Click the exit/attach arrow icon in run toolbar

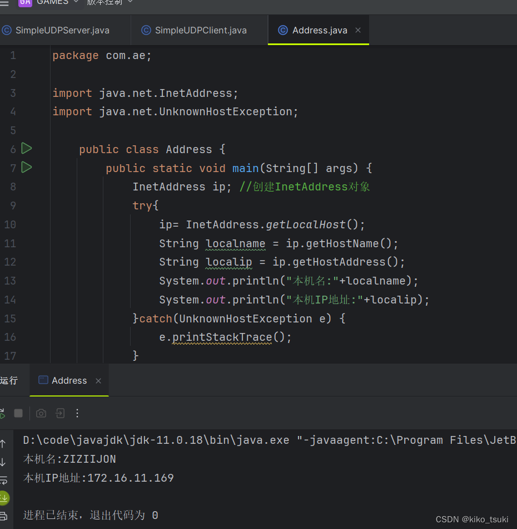coord(60,414)
